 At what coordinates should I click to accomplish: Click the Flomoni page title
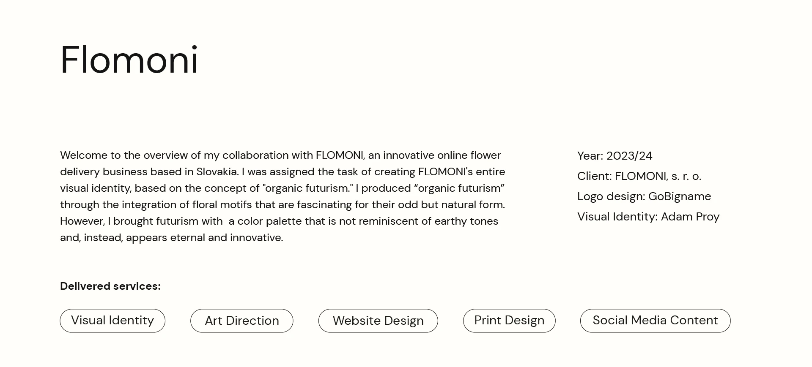click(129, 60)
